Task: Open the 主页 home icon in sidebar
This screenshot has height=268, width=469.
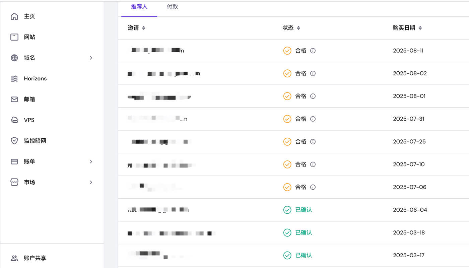Action: tap(14, 16)
